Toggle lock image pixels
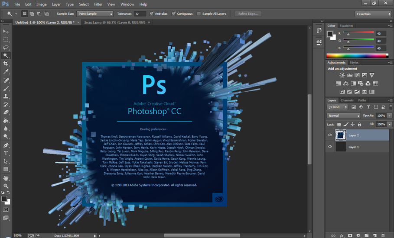 coord(346,124)
